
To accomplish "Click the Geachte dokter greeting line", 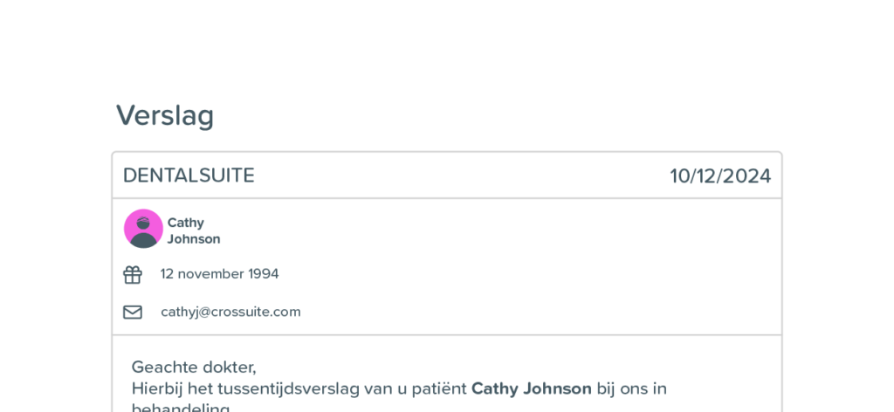I will (x=194, y=367).
